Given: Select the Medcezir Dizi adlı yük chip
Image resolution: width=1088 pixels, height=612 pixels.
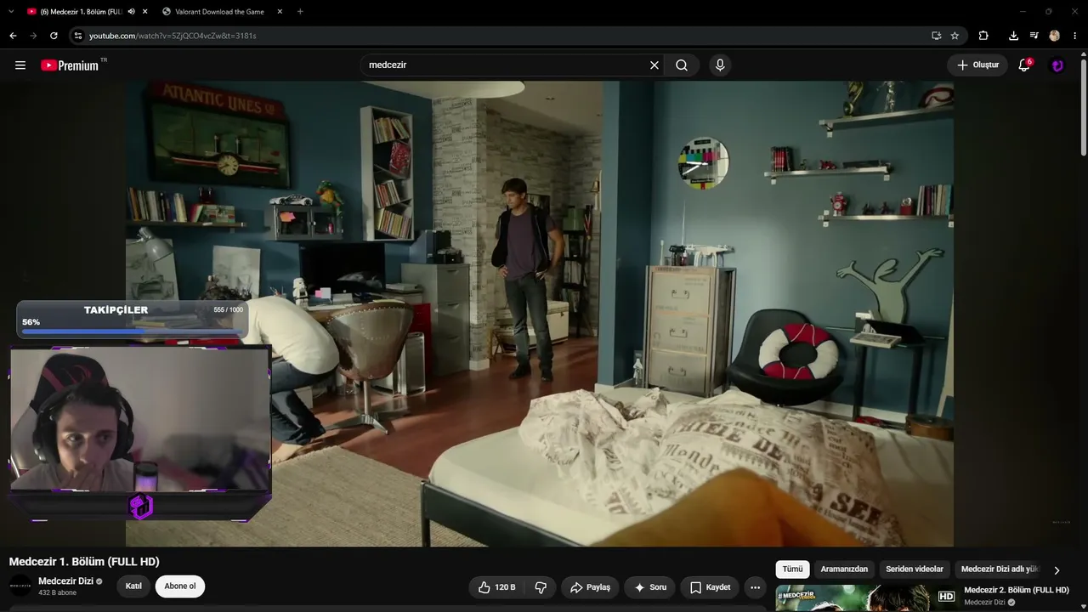Looking at the screenshot, I should point(1000,569).
